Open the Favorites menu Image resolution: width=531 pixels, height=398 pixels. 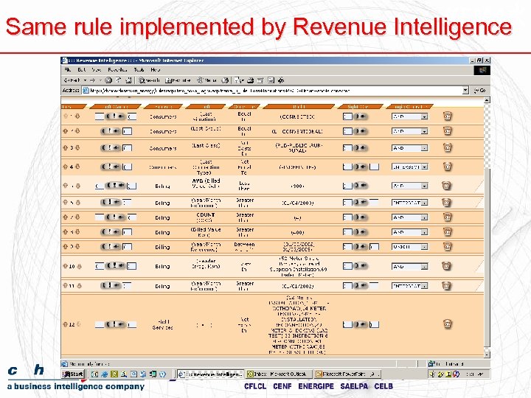pos(117,70)
